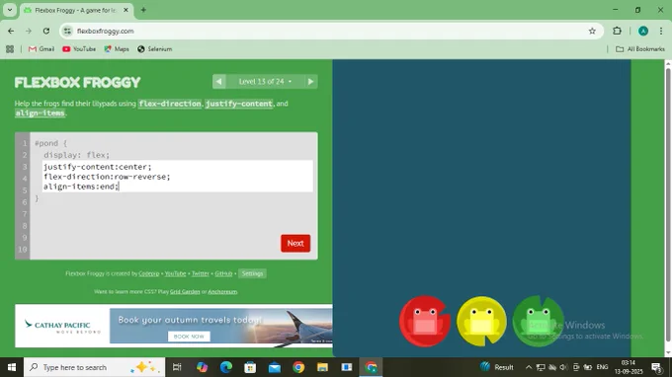Go forward in the browser
This screenshot has height=377, width=672.
tap(29, 31)
